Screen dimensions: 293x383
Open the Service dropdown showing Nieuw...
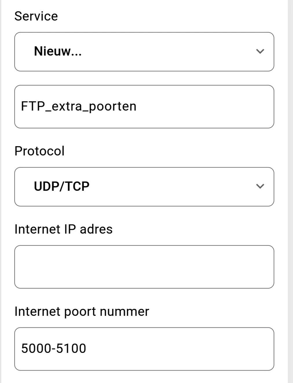(x=144, y=52)
